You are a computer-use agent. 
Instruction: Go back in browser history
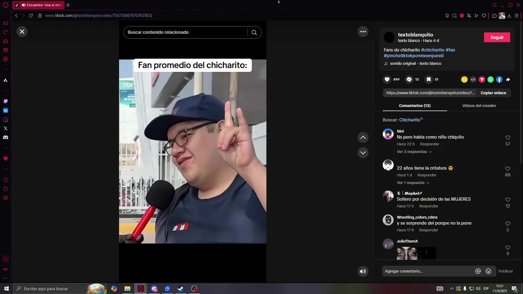(x=16, y=16)
